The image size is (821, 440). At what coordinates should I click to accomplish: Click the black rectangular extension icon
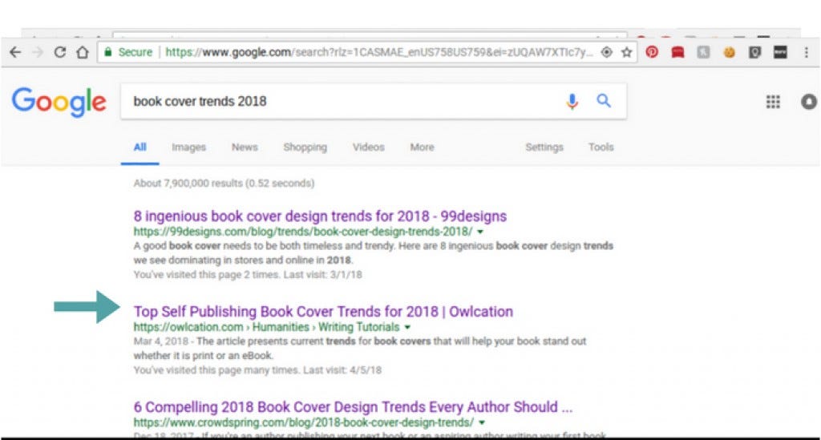tap(780, 52)
